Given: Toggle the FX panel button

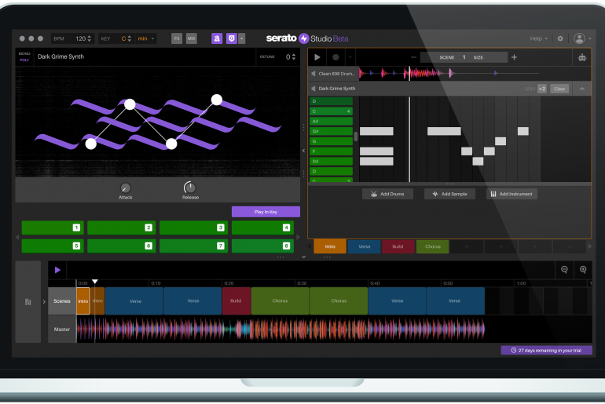Looking at the screenshot, I should (177, 38).
